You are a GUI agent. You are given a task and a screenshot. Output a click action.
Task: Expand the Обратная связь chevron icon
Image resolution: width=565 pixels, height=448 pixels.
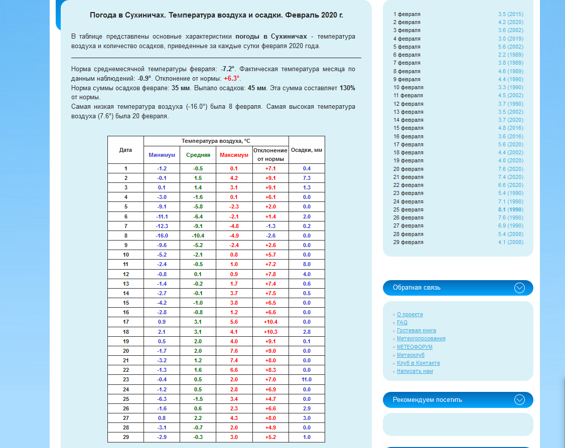519,288
